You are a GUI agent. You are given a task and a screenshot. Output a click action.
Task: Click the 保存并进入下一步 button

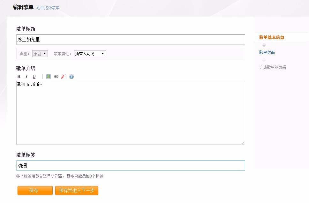pyautogui.click(x=77, y=191)
